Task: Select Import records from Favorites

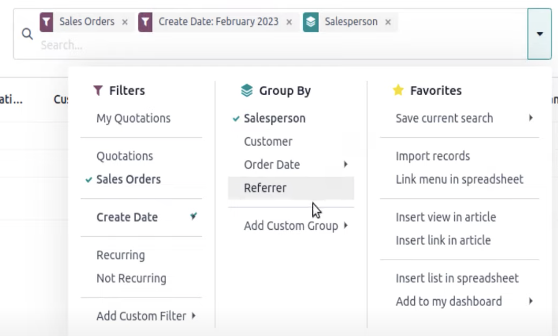Action: click(x=433, y=156)
